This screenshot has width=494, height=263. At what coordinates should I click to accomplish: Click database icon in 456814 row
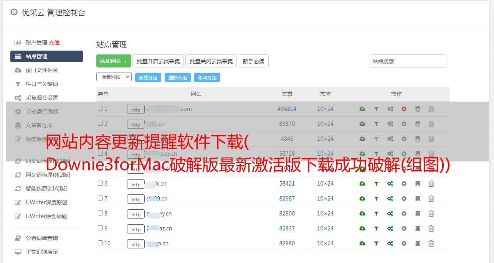[418, 109]
